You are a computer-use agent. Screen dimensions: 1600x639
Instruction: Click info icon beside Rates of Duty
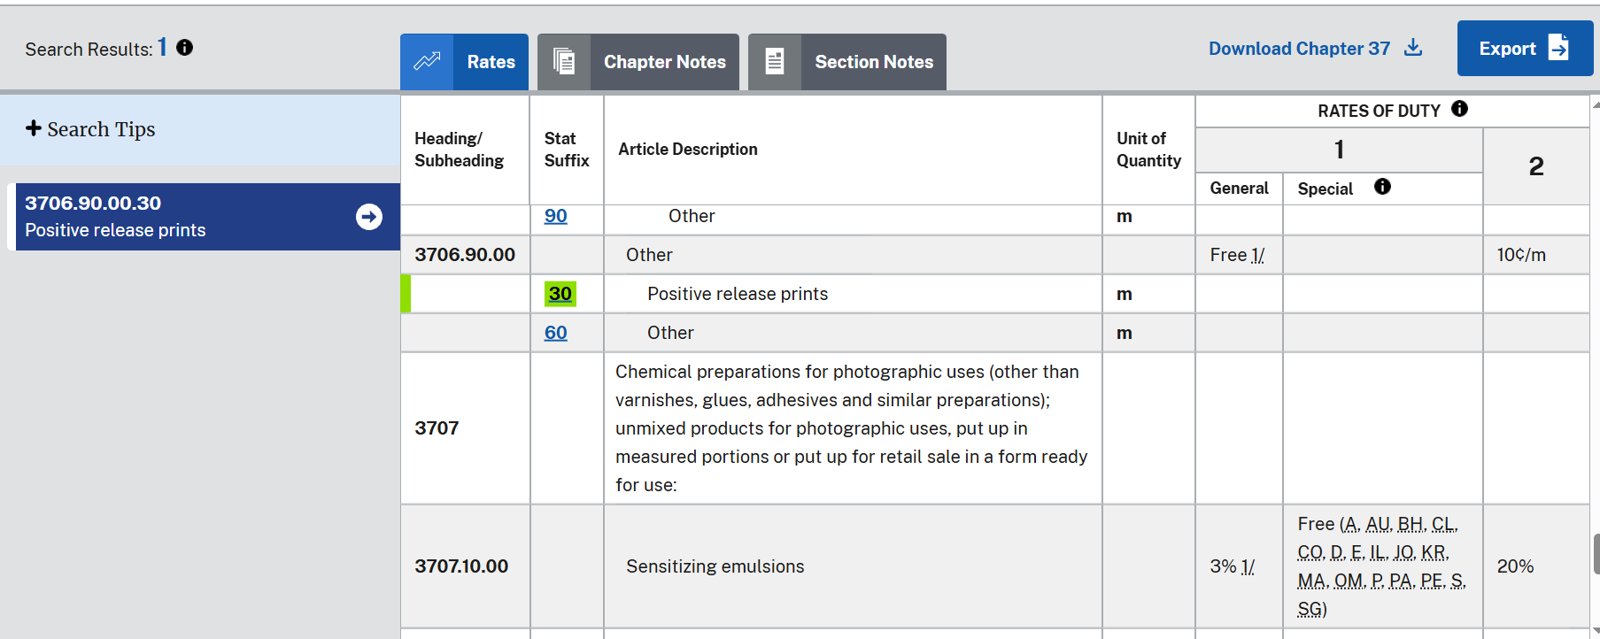(x=1459, y=109)
